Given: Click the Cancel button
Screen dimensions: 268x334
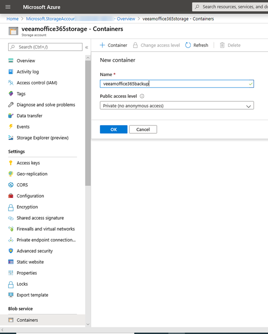Looking at the screenshot, I should tap(143, 129).
